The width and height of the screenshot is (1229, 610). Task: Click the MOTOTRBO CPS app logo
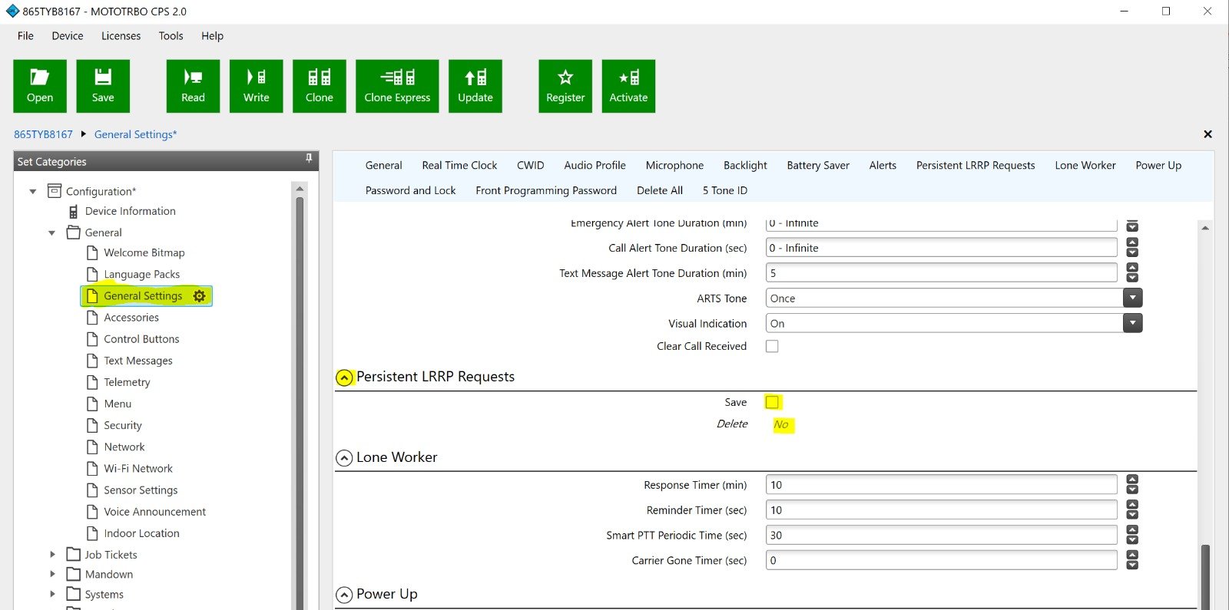(x=12, y=12)
